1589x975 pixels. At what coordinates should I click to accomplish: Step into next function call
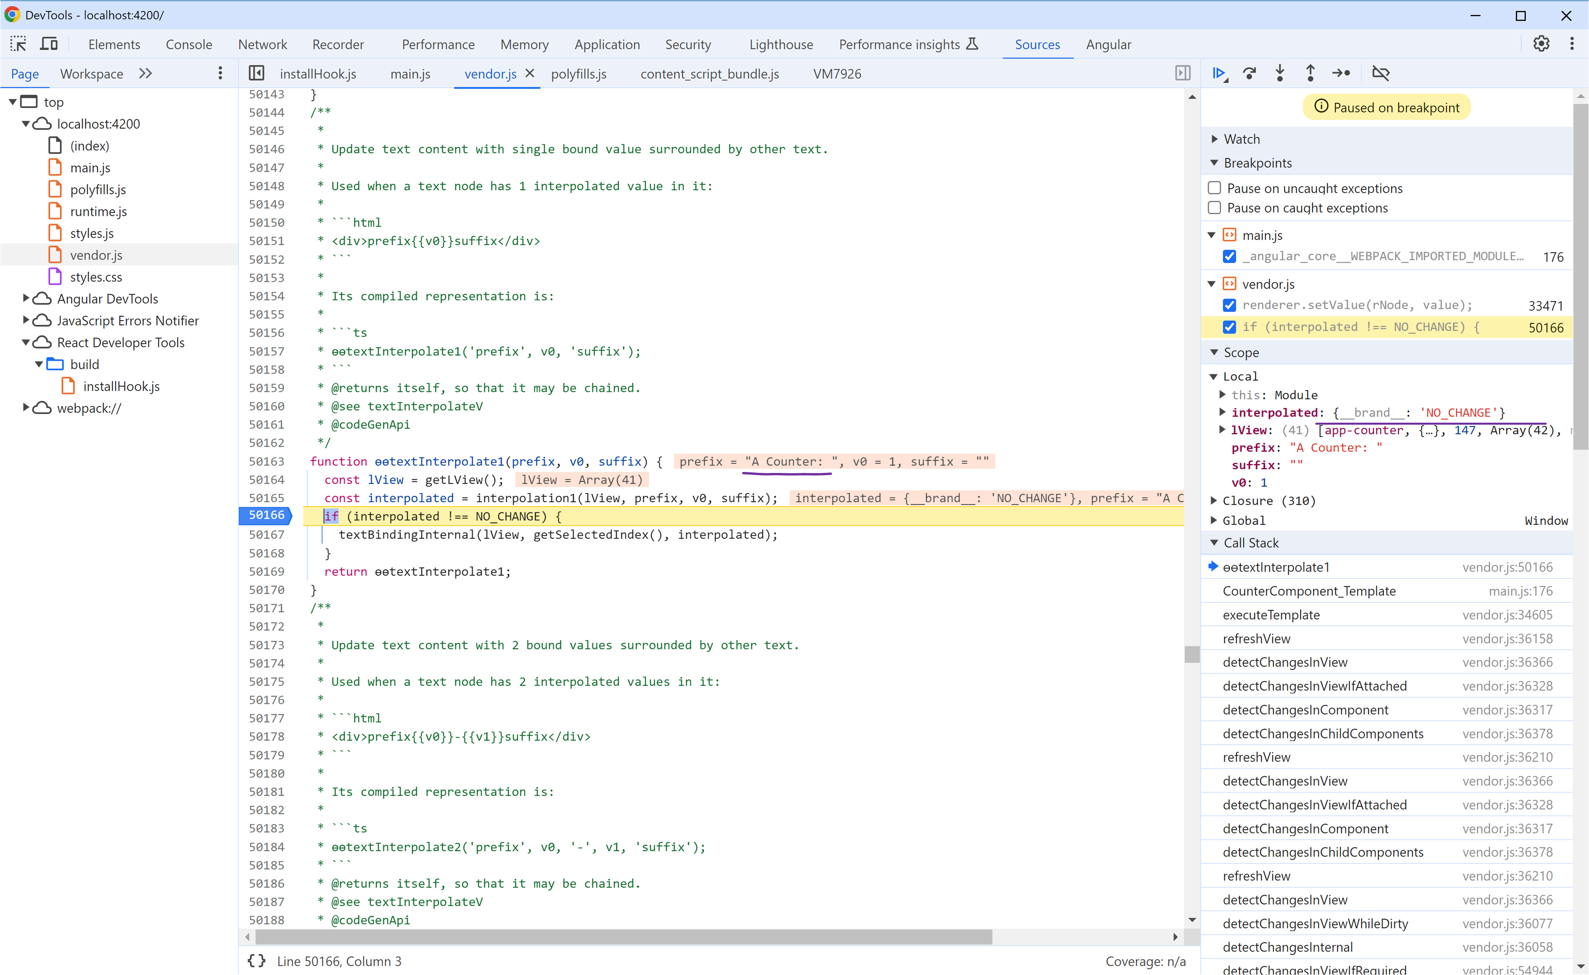[1280, 74]
